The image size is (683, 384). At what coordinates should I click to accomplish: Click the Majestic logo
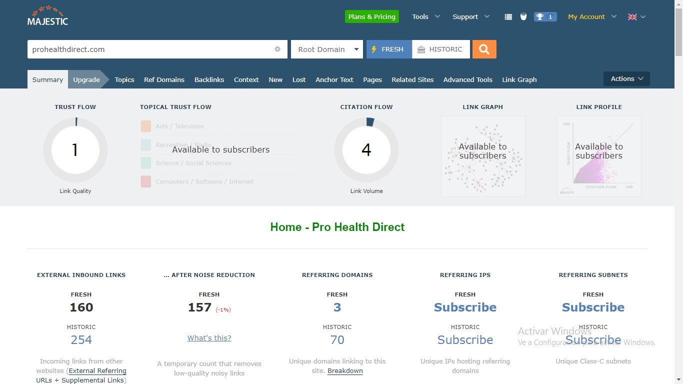(47, 16)
